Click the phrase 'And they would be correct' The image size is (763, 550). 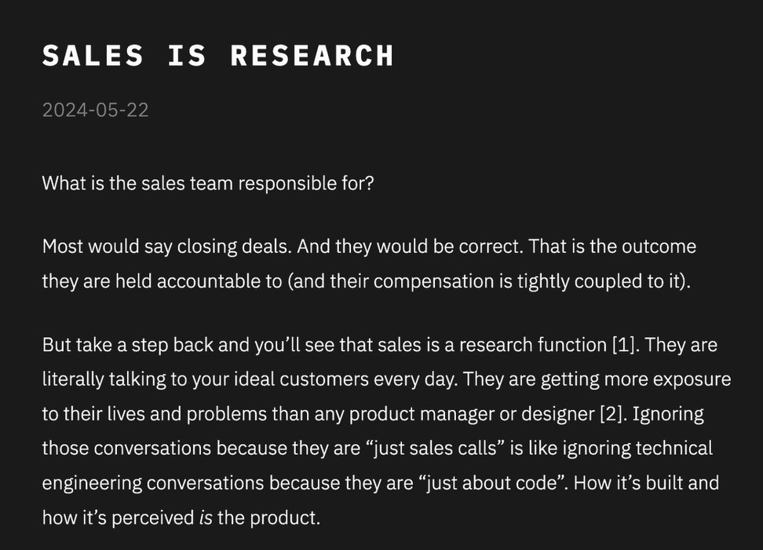(x=410, y=247)
